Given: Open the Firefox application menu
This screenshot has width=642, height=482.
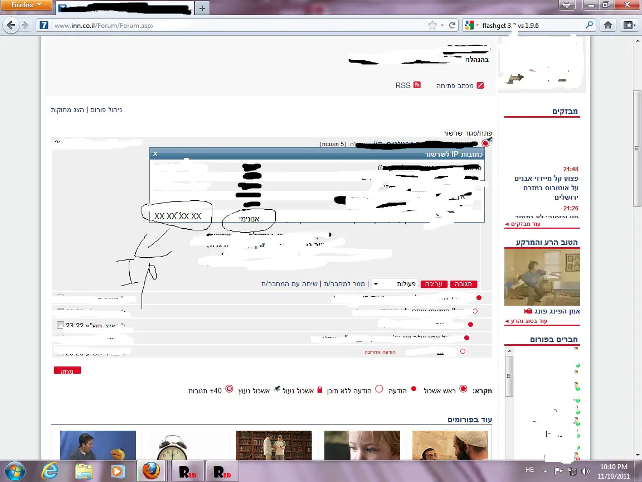Looking at the screenshot, I should 26,5.
